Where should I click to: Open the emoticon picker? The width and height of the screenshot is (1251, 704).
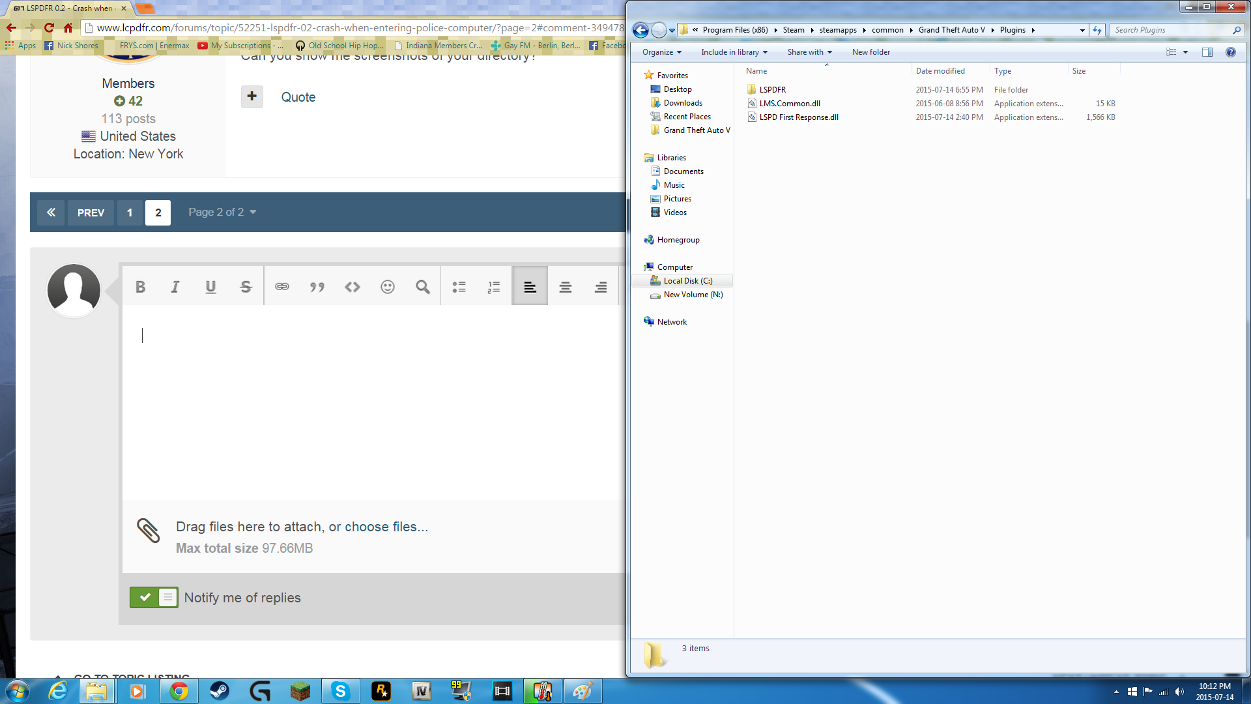388,287
